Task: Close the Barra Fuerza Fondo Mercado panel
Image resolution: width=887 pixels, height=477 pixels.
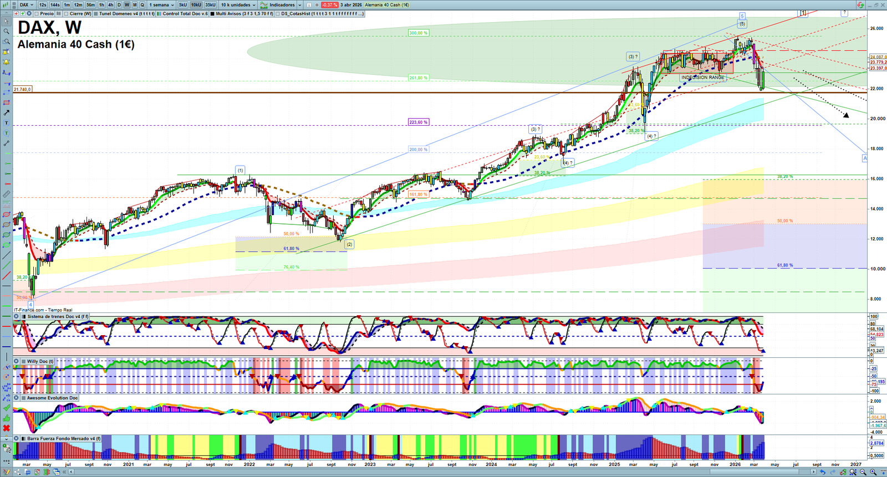Action: pyautogui.click(x=17, y=439)
